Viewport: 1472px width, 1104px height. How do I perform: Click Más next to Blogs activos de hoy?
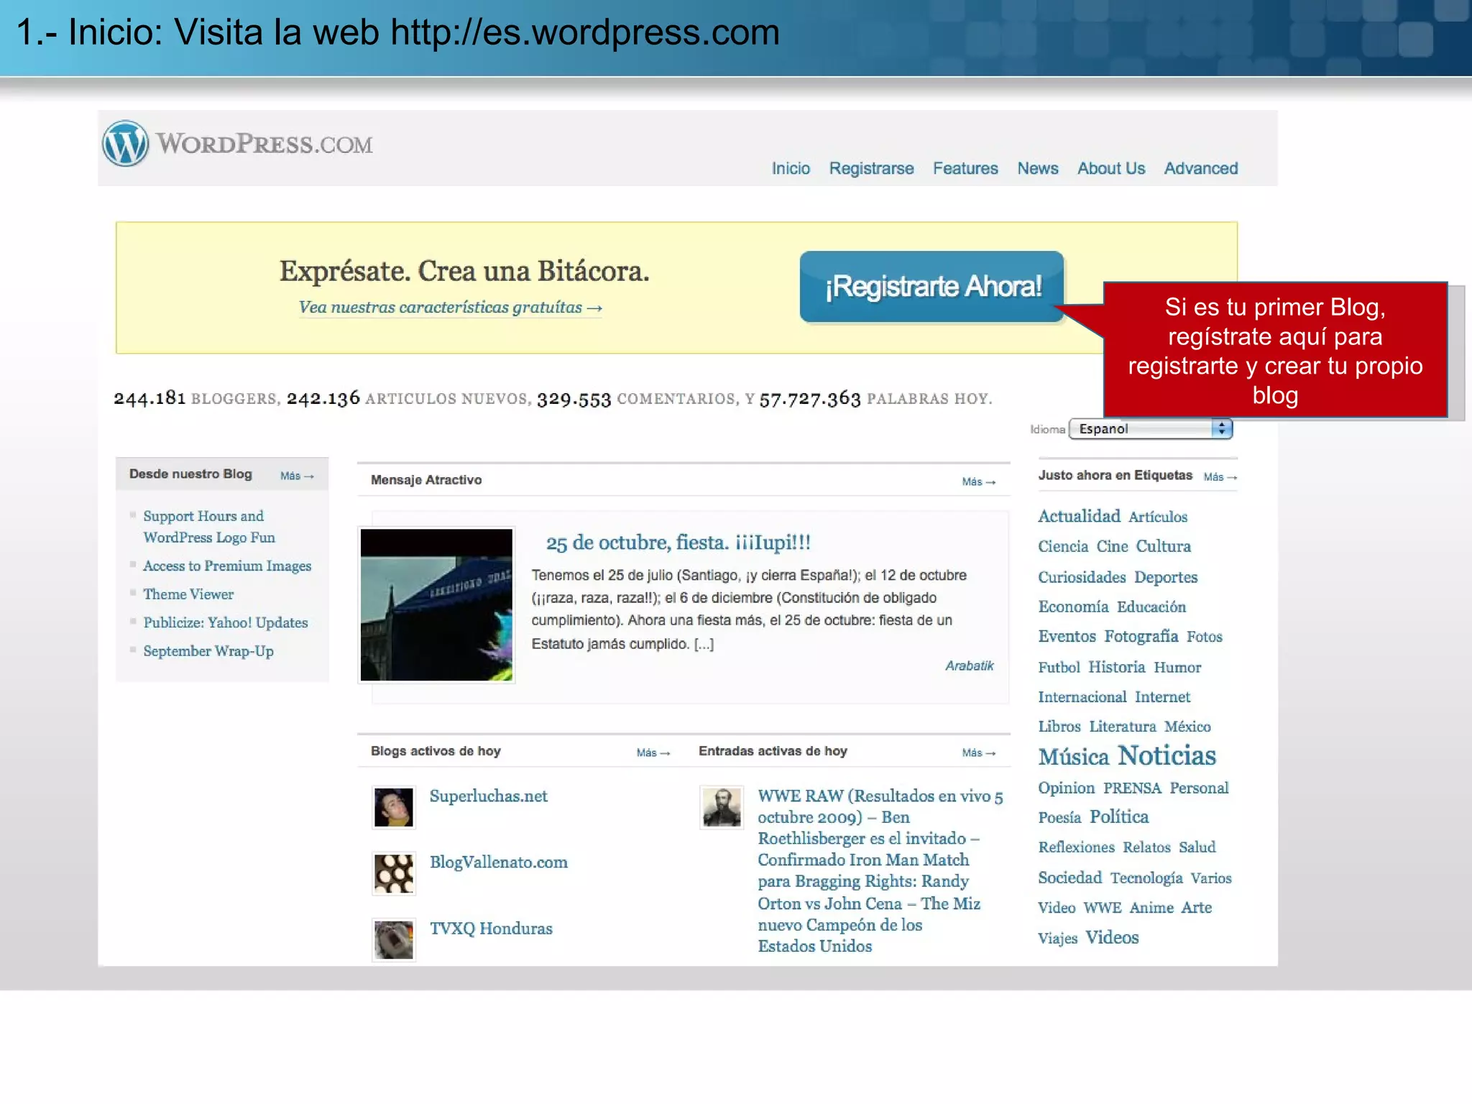pos(653,753)
